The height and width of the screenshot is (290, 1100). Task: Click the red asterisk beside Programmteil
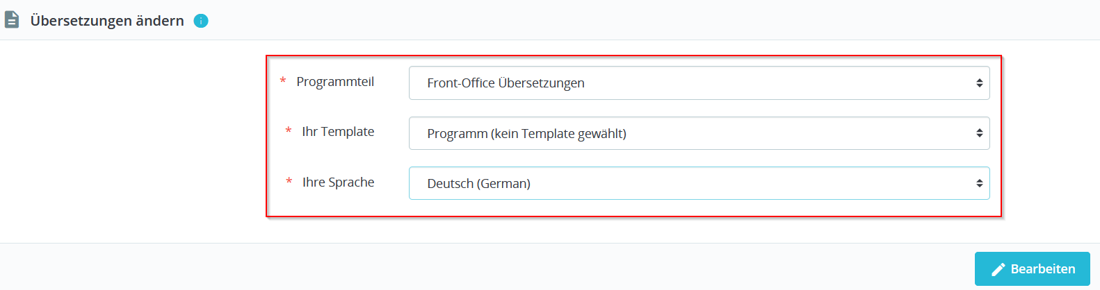click(283, 82)
